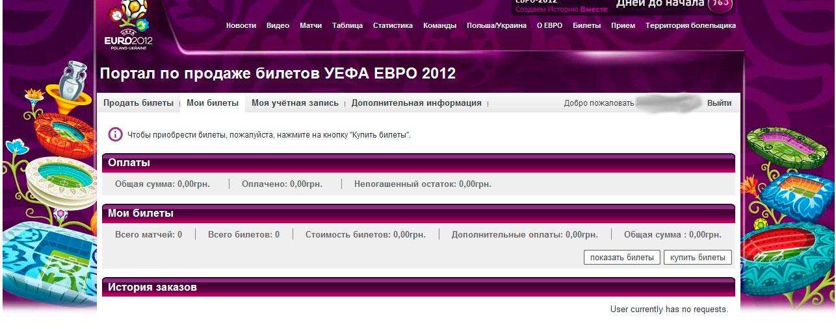Click the О ЕВРО menu link
The image size is (836, 329).
pos(549,26)
